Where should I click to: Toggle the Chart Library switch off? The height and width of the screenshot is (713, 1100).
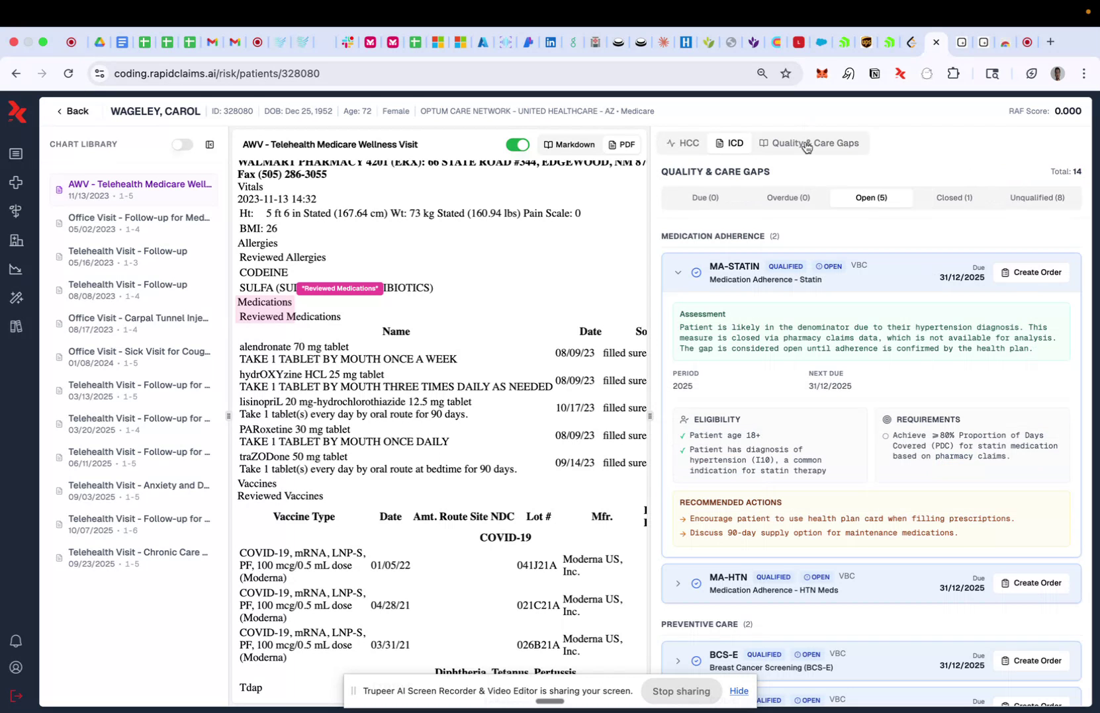pos(182,144)
